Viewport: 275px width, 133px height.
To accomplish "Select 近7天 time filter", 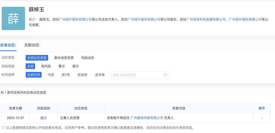I will coord(66,75).
